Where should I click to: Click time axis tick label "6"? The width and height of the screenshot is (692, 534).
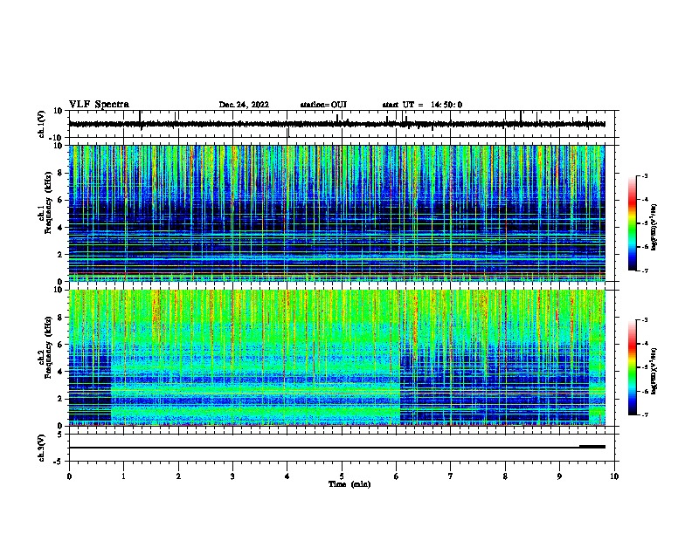(x=396, y=476)
